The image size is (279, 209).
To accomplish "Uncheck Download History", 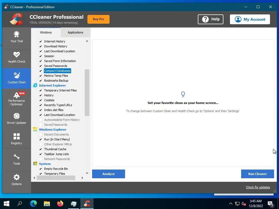I will click(x=41, y=46).
